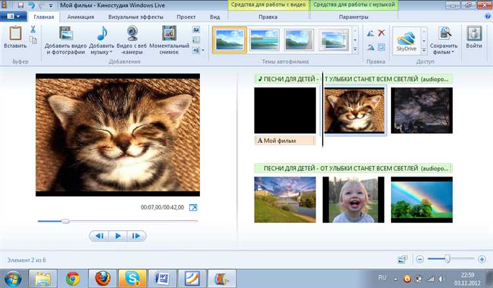
Task: Click the Вставить (Paste) icon
Action: (15, 33)
